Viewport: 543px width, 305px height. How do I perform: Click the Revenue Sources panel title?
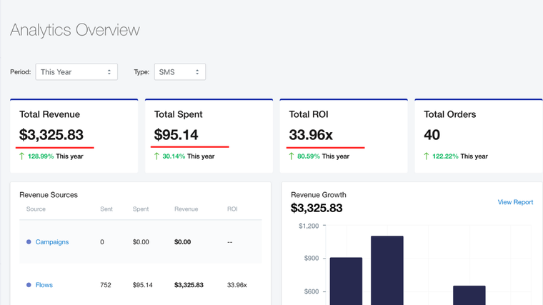(49, 195)
